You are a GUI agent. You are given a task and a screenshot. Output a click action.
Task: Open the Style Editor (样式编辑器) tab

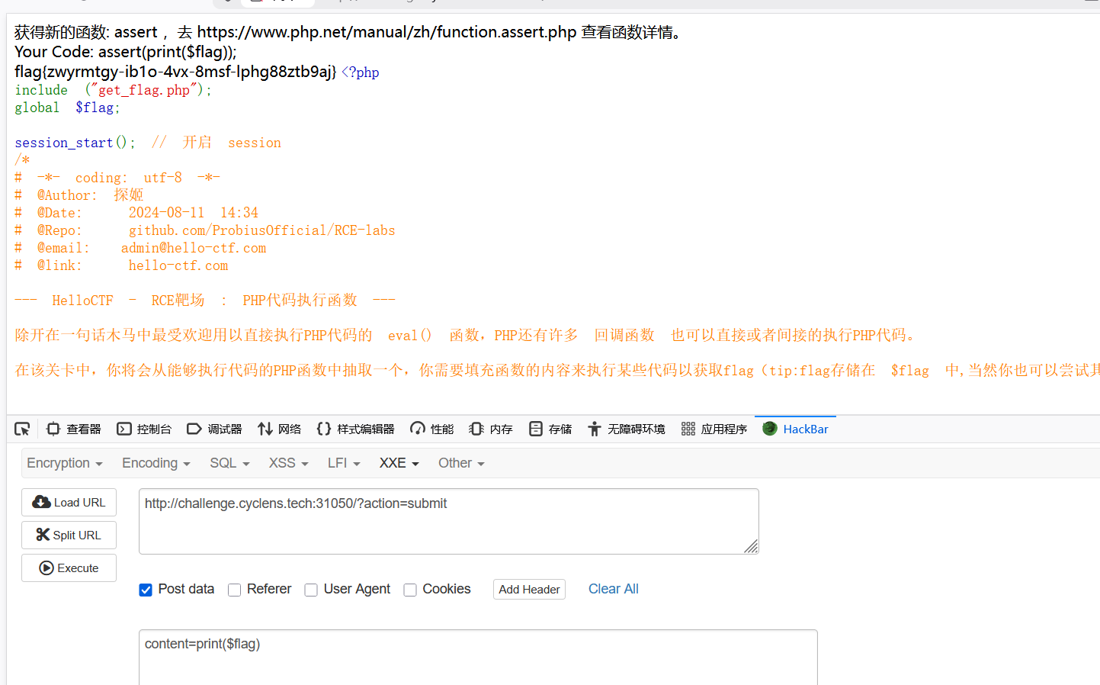pyautogui.click(x=355, y=429)
